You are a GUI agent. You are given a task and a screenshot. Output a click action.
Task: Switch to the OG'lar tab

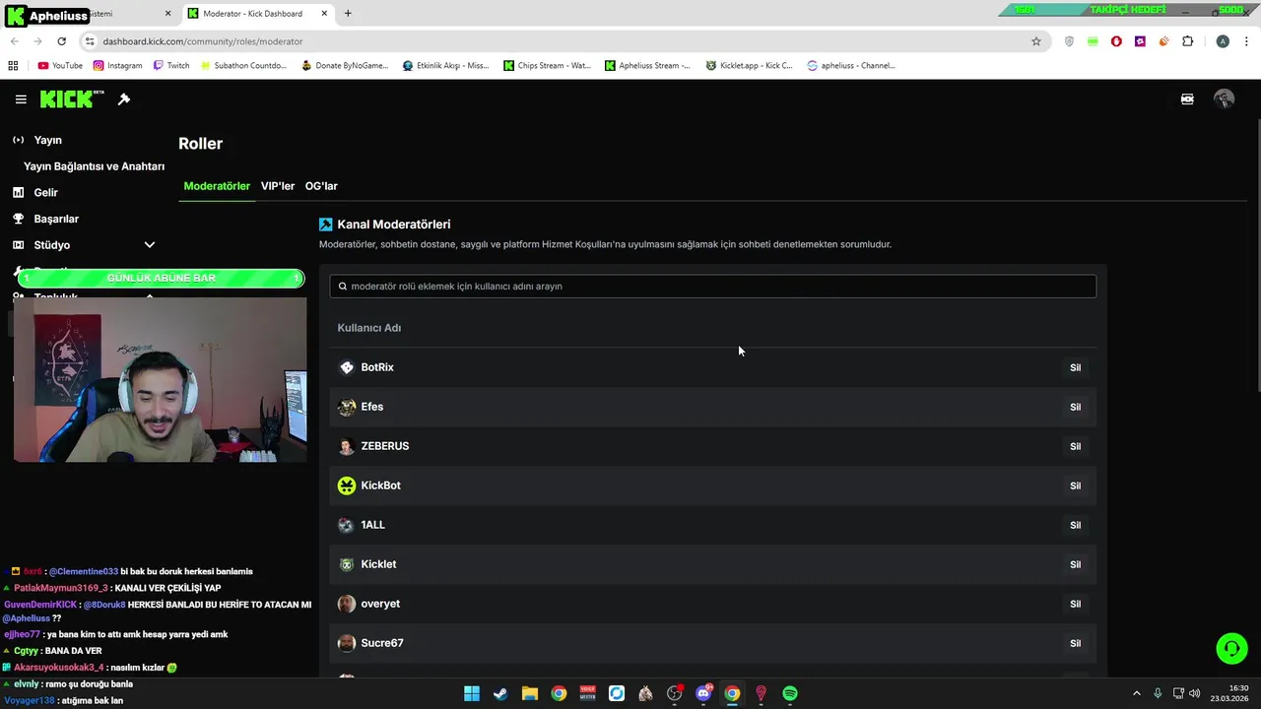click(x=321, y=186)
